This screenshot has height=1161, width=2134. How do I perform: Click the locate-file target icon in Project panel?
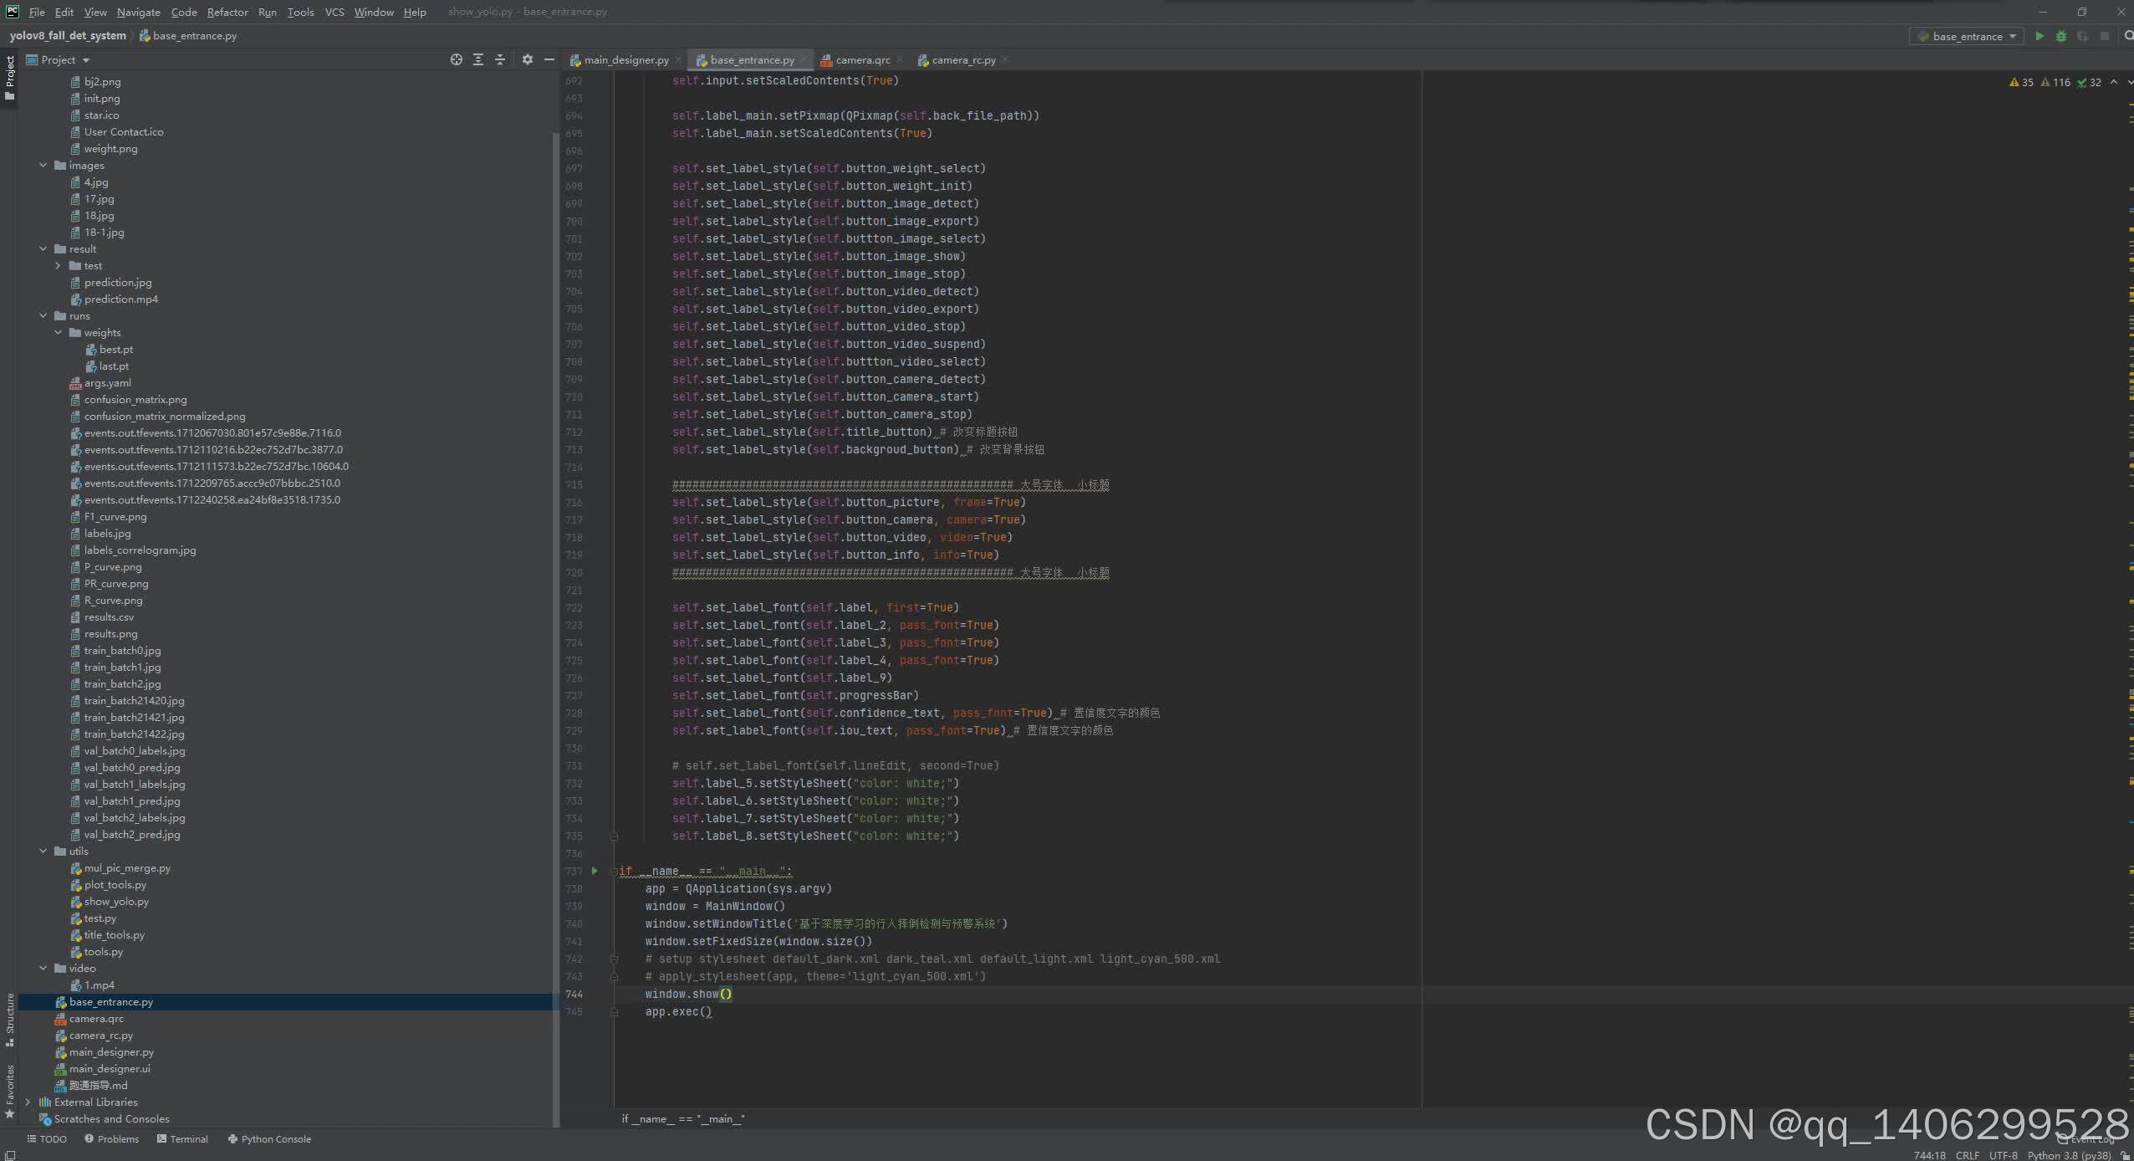coord(456,59)
